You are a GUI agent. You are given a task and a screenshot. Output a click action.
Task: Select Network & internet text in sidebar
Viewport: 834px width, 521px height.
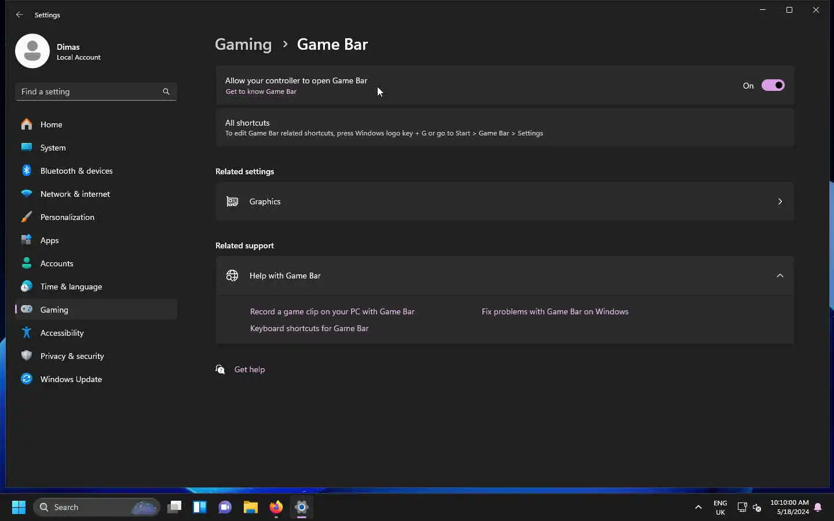[x=75, y=194]
